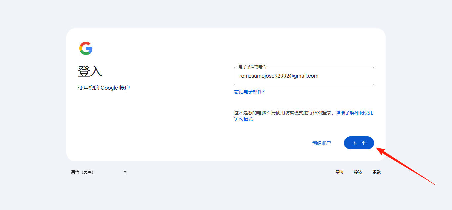Click 创建账户 to make a new account
The width and height of the screenshot is (452, 210).
(x=321, y=143)
